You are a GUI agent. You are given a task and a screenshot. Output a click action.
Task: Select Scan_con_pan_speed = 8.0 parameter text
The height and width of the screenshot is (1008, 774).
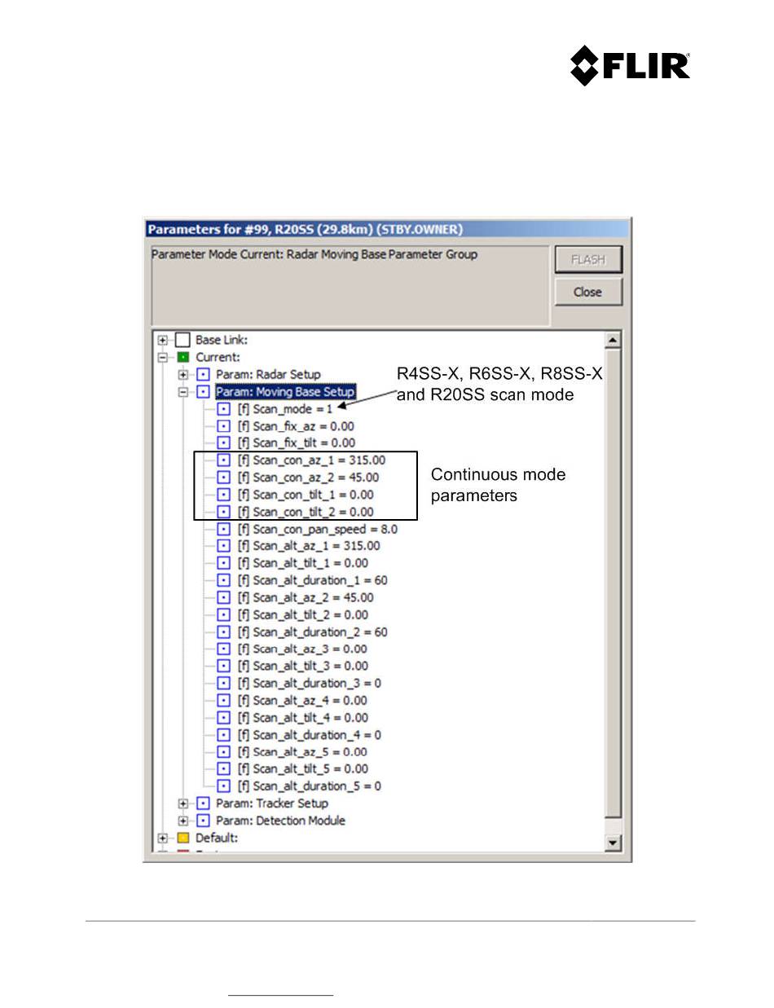click(x=317, y=529)
